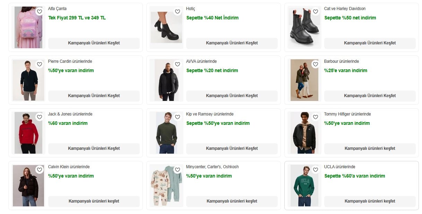Click Kampanyalı Ürünleri Keşfet under Hotiç
Viewport: 422px width, 214px height.
(x=232, y=43)
